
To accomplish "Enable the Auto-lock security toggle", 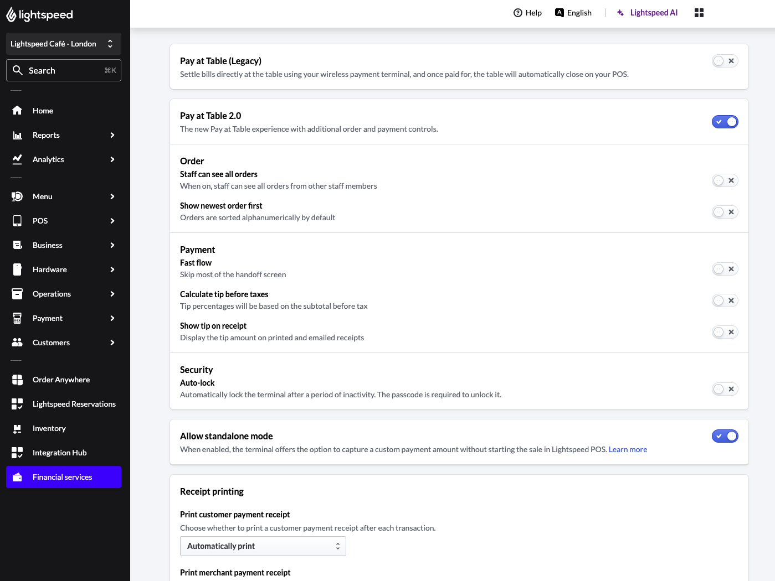I will coord(725,389).
